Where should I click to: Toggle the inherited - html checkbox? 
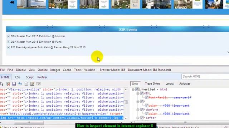coord(137,89)
